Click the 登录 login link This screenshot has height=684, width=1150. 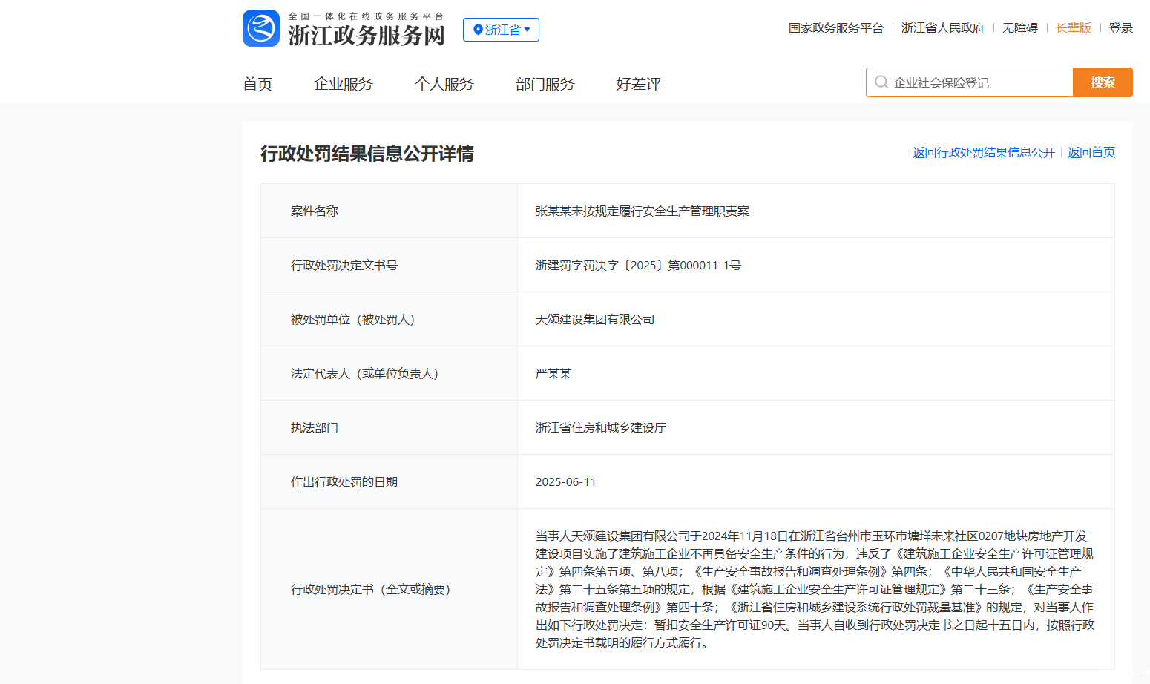1120,28
